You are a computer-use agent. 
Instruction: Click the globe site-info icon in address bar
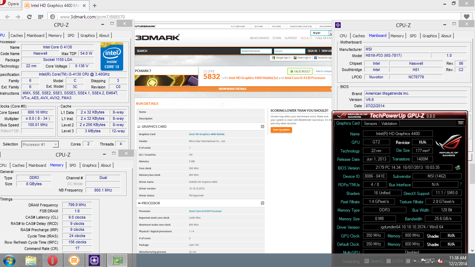click(x=53, y=17)
